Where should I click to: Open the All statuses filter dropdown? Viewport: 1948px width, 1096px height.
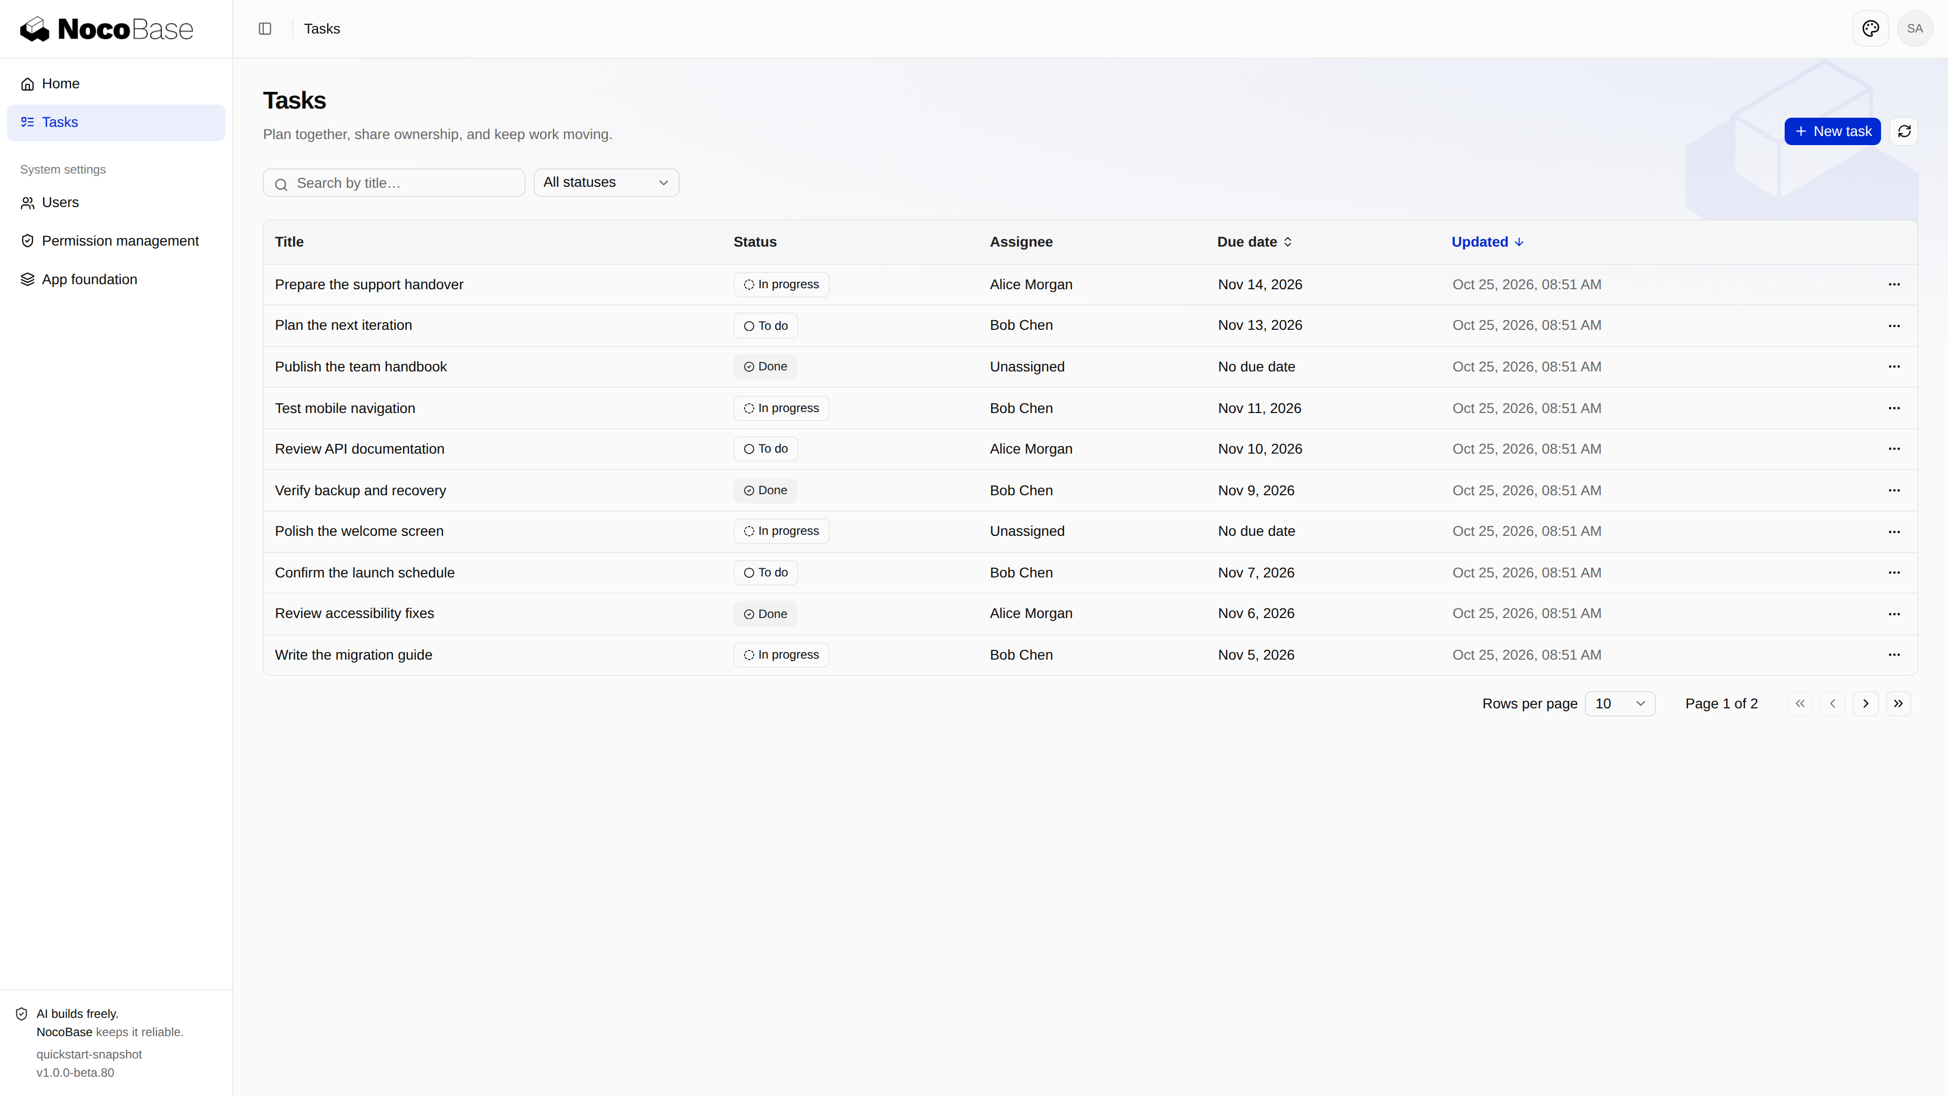point(607,183)
